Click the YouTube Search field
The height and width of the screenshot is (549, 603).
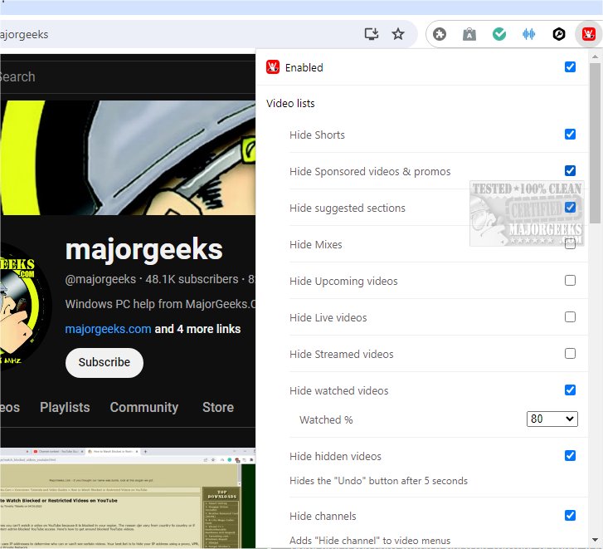coord(127,76)
